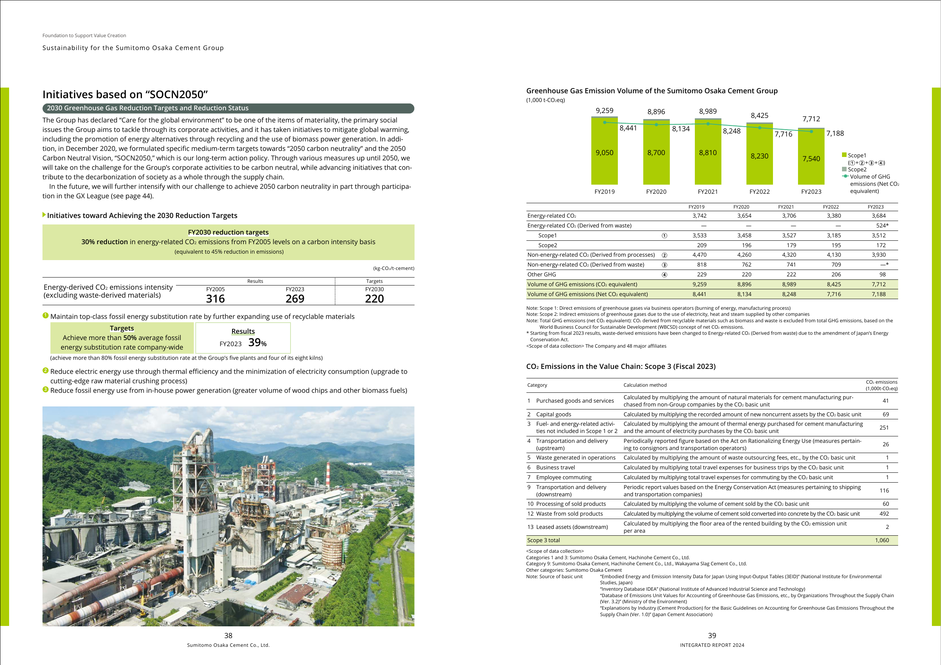941x665 pixels.
Task: Click the 524* value in FY2023 column
Action: [x=882, y=225]
